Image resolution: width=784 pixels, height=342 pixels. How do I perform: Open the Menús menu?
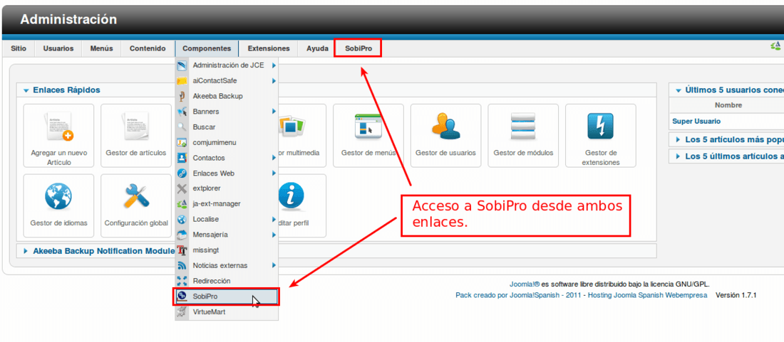101,49
